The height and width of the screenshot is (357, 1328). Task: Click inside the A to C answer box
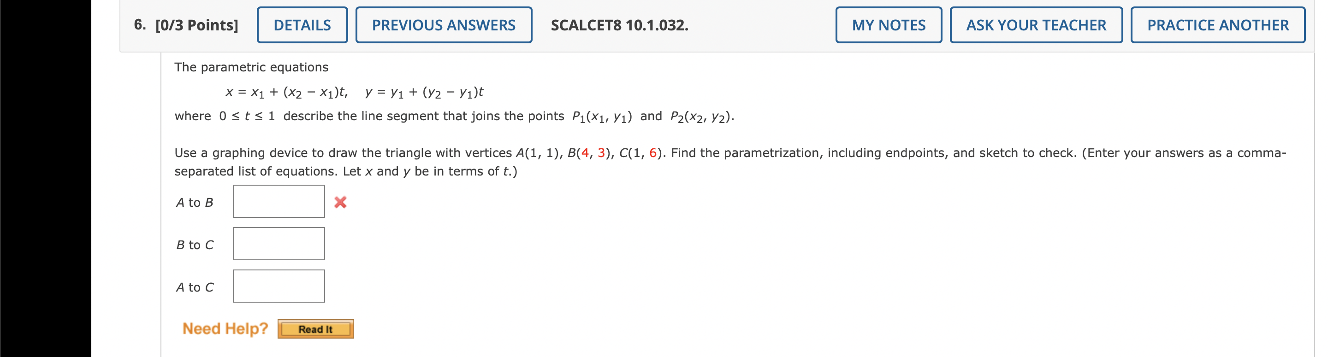tap(279, 286)
